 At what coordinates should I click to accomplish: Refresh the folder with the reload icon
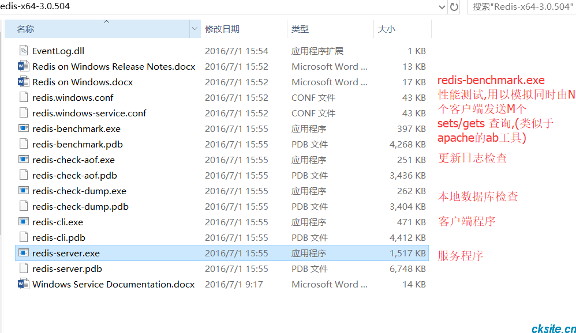point(454,6)
